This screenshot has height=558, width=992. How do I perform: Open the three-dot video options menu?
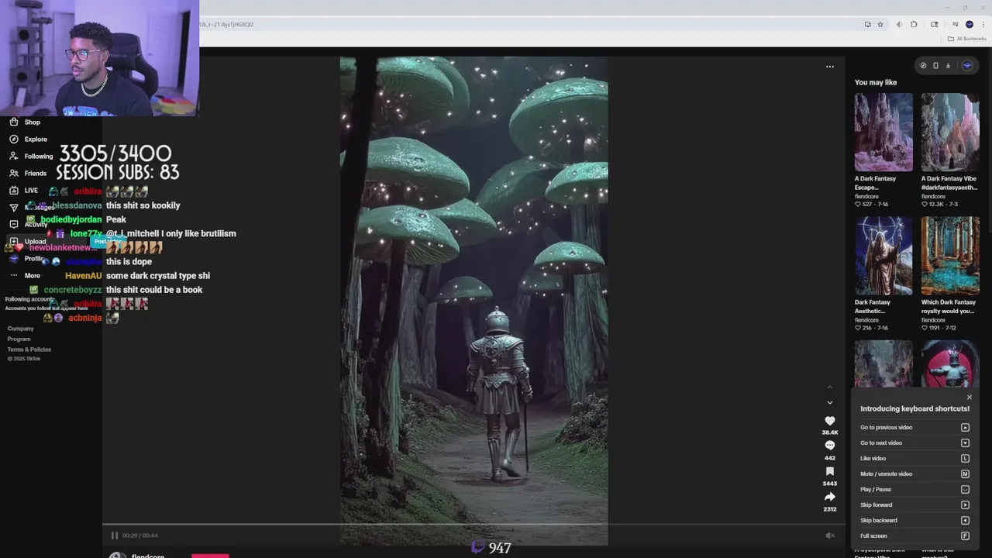click(x=829, y=67)
